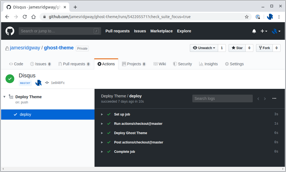Image resolution: width=286 pixels, height=172 pixels.
Task: Click the Deploy Theme workflow icon
Action: [x=11, y=97]
